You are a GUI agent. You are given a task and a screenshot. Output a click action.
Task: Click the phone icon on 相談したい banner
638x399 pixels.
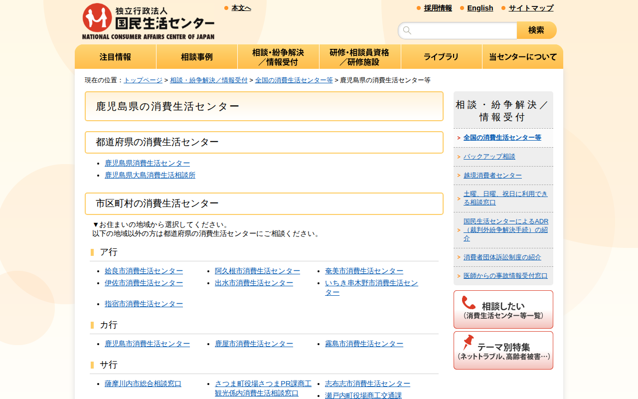coord(469,303)
